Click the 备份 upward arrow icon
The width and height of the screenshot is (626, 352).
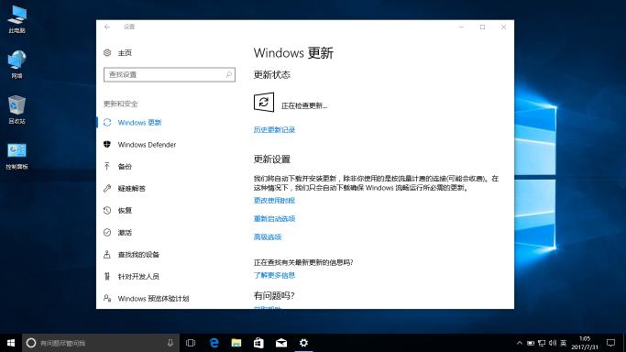(107, 167)
